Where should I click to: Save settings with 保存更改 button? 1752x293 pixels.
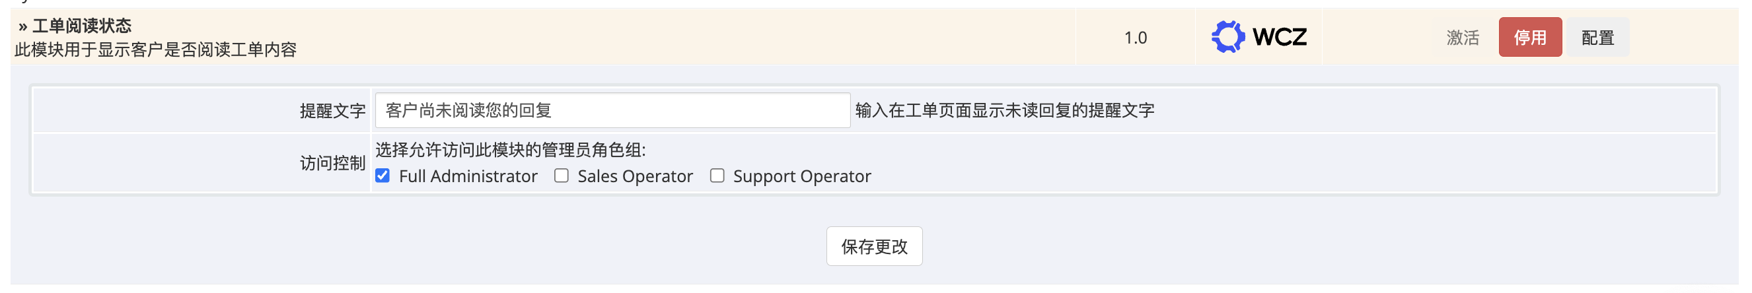coord(874,246)
